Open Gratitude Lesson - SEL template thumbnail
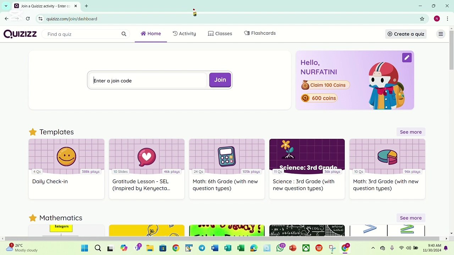454x255 pixels. 146,157
